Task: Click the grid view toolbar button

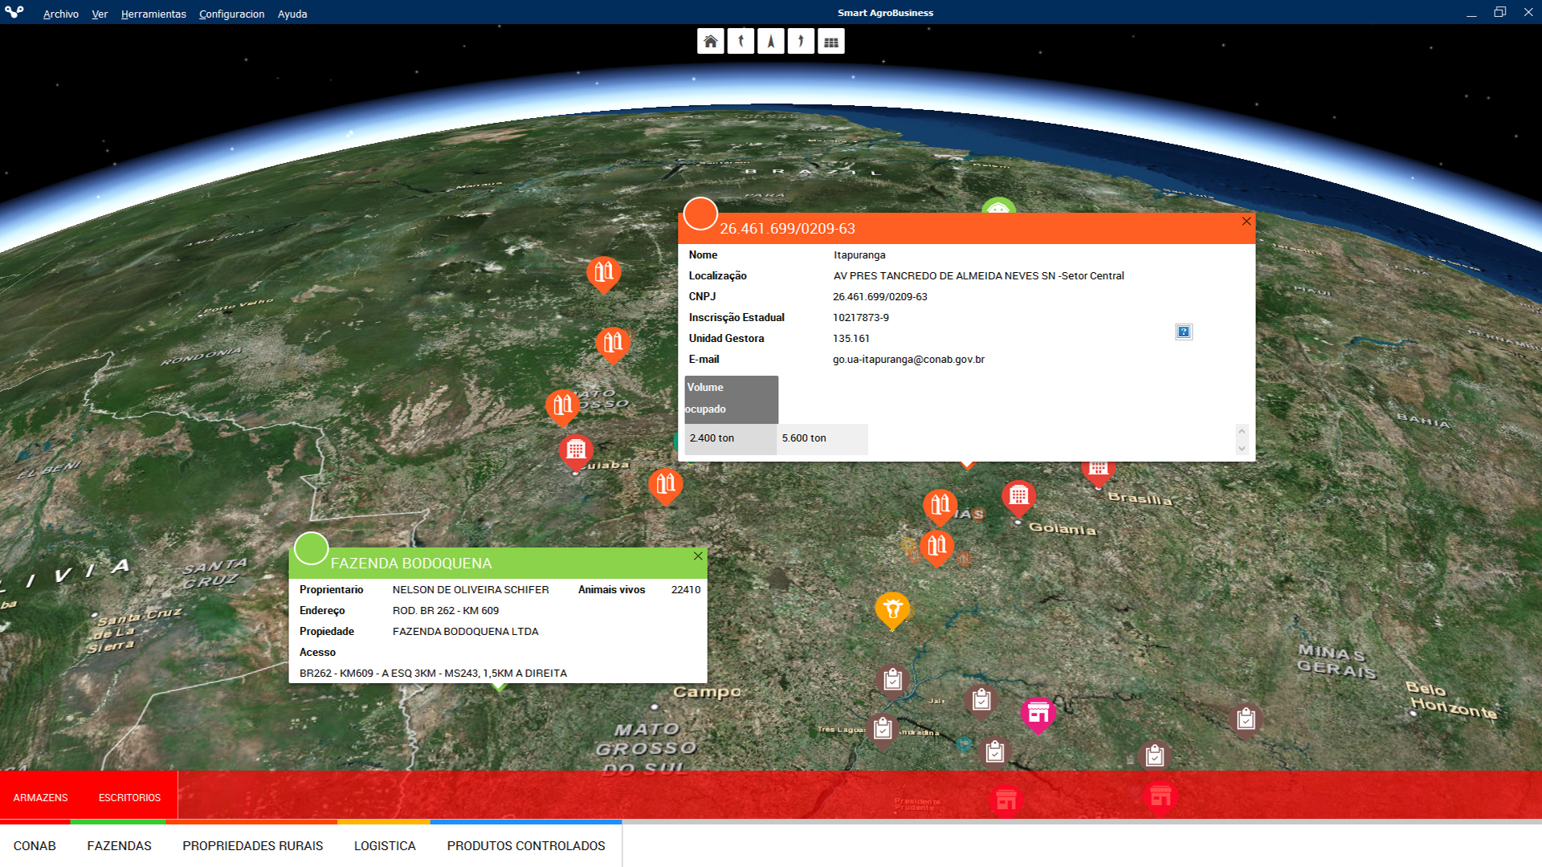Action: [831, 42]
